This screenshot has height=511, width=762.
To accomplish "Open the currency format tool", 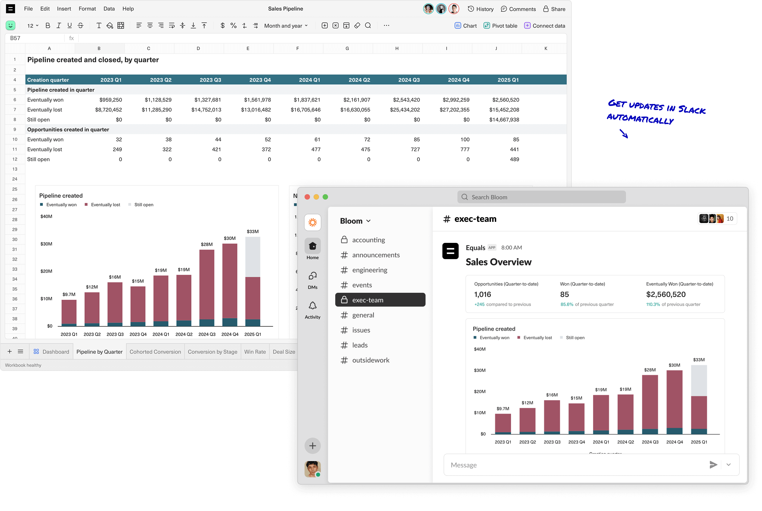I will click(x=223, y=26).
